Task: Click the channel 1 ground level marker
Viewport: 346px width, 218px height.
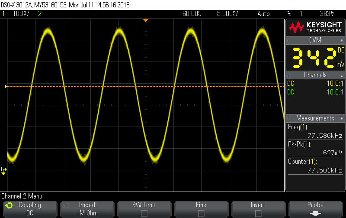Action: [x=3, y=170]
